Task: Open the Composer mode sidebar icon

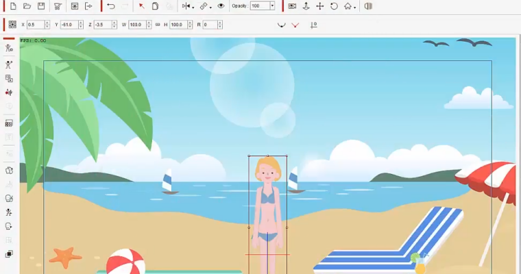Action: (9, 48)
